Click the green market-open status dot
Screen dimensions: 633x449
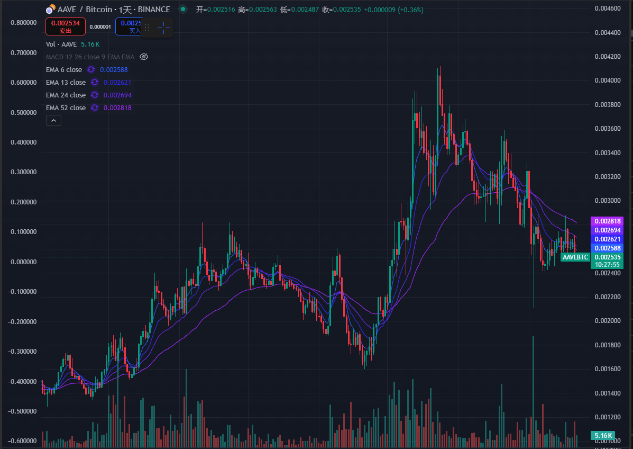[184, 9]
